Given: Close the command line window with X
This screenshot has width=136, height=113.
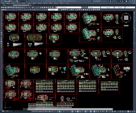Looking at the screenshot, I should pos(24,109).
